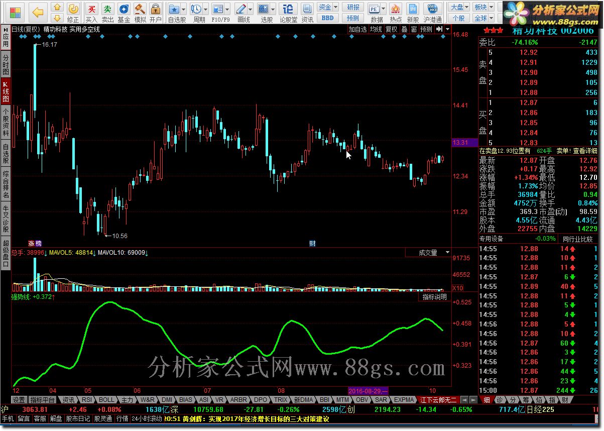The height and width of the screenshot is (431, 604).
Task: Click scroll-left arrow beside indicator tabs
Action: pyautogui.click(x=464, y=400)
